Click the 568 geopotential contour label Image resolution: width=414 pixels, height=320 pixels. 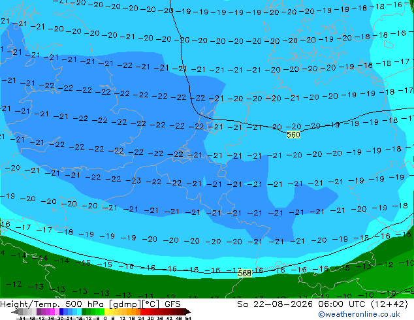(x=244, y=273)
